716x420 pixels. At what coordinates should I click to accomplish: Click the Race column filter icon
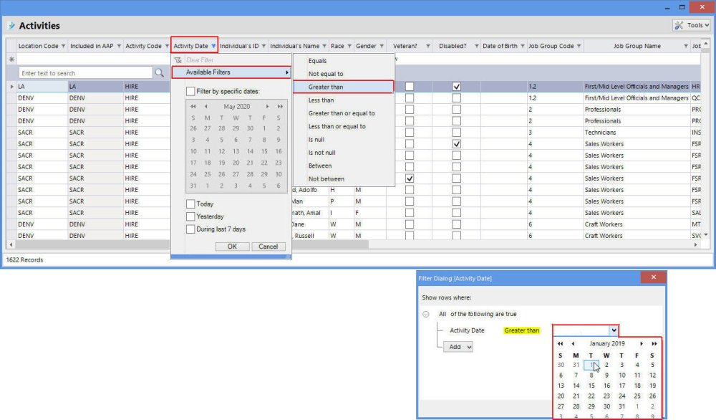349,46
